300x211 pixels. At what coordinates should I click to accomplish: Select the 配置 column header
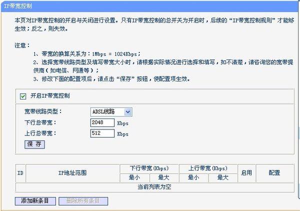(274, 173)
